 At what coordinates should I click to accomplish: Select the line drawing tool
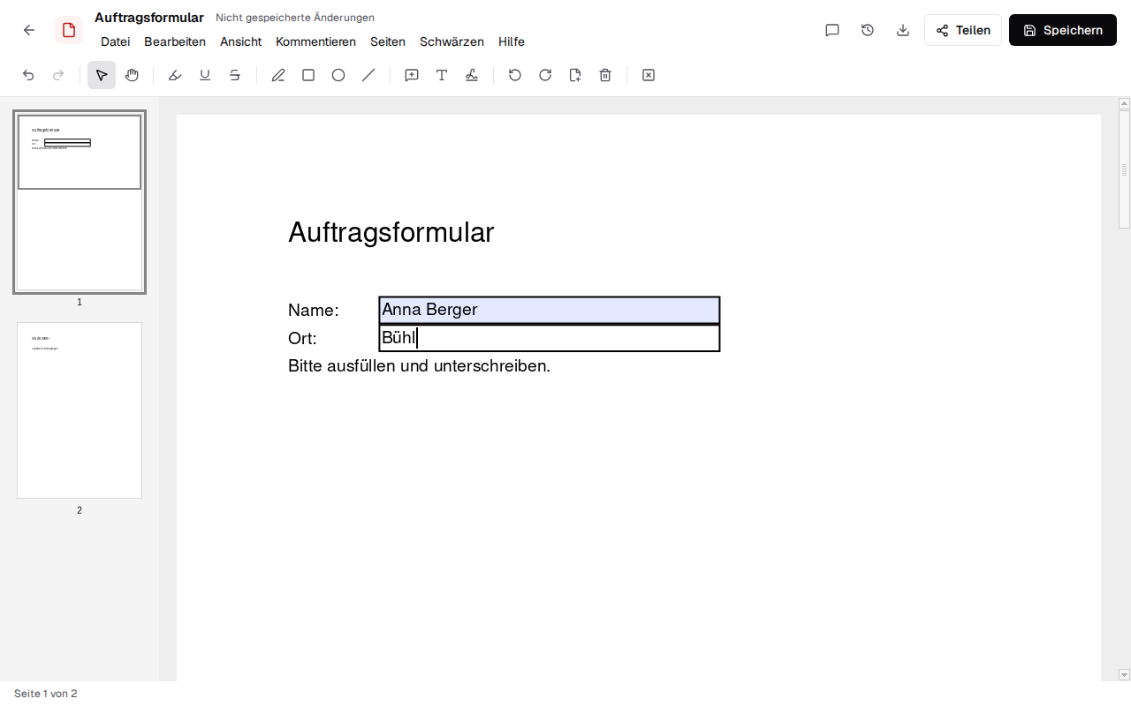point(368,75)
